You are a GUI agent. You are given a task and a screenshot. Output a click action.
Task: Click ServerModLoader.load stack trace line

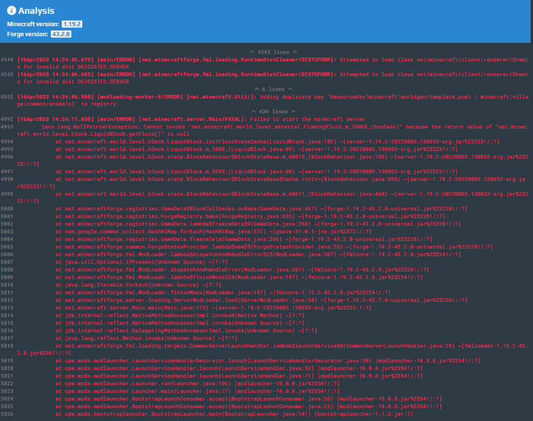[262, 301]
